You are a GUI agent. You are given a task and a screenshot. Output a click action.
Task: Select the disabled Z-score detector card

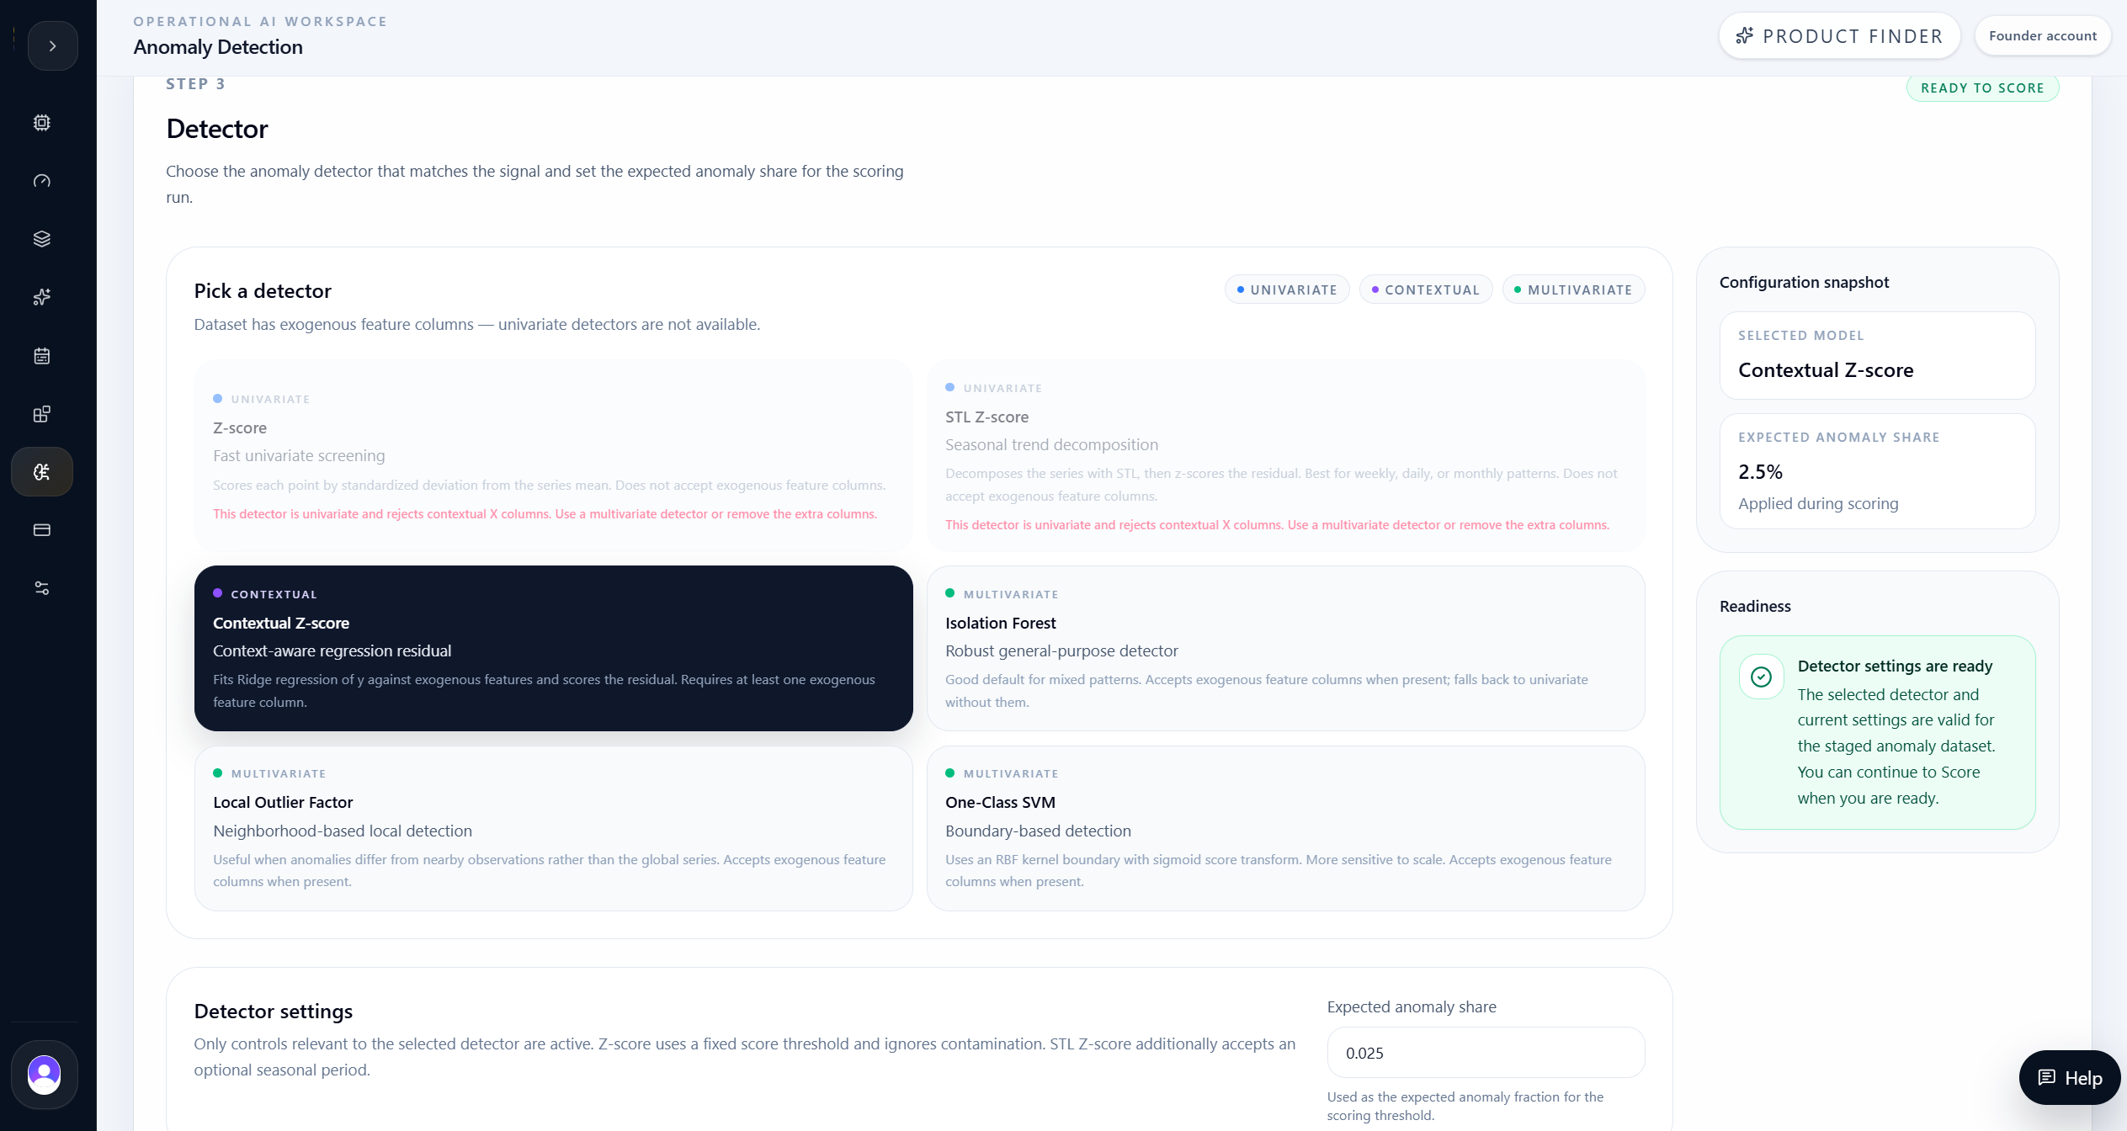pyautogui.click(x=553, y=456)
